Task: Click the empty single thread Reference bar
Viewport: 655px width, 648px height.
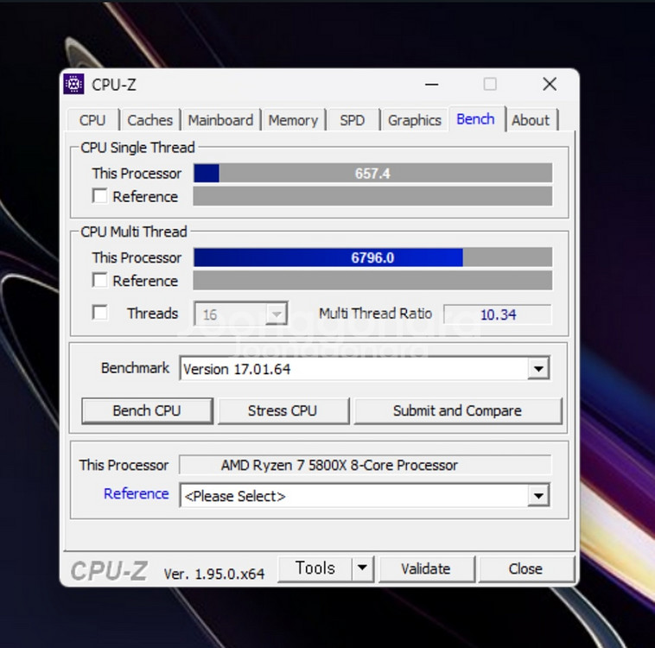Action: click(372, 196)
